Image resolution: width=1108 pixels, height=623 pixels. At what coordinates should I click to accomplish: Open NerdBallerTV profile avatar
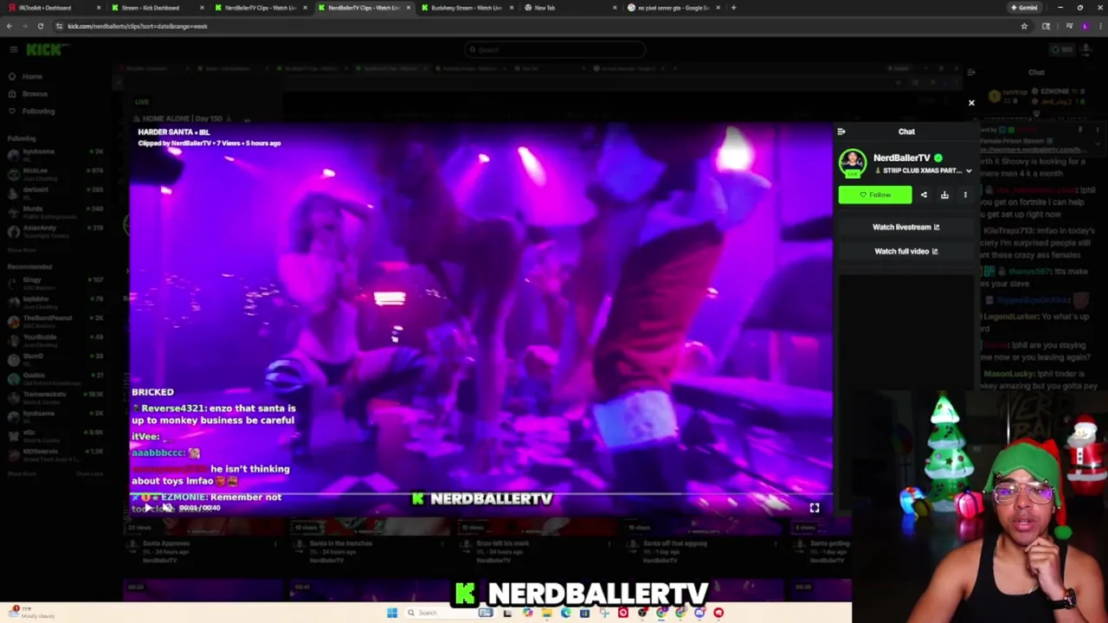[852, 163]
